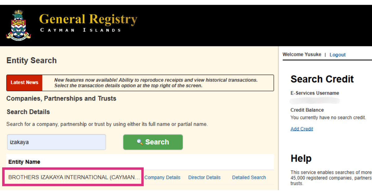Open Director Details for the listed entity
Screen dimensions: 372x195
pos(205,178)
